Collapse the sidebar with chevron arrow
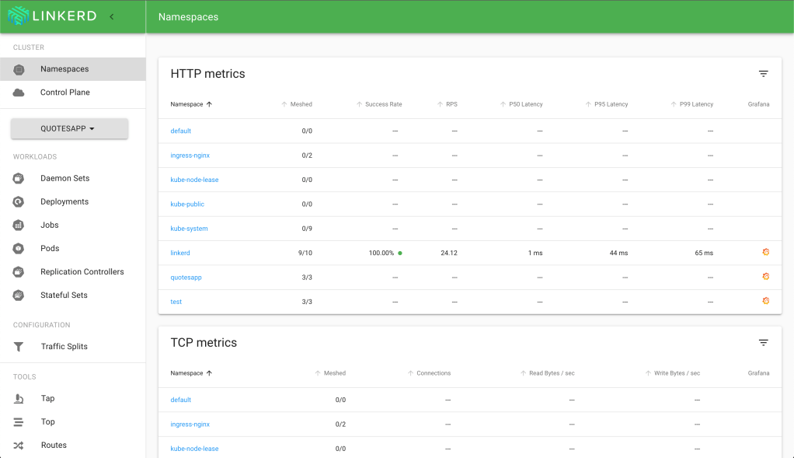This screenshot has height=458, width=794. 111,16
